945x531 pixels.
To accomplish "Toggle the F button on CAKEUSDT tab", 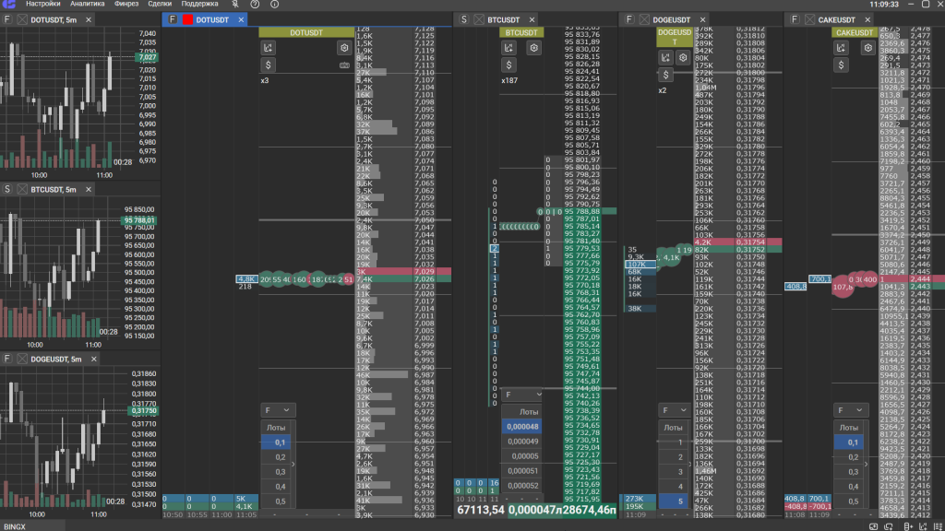I will [x=794, y=19].
